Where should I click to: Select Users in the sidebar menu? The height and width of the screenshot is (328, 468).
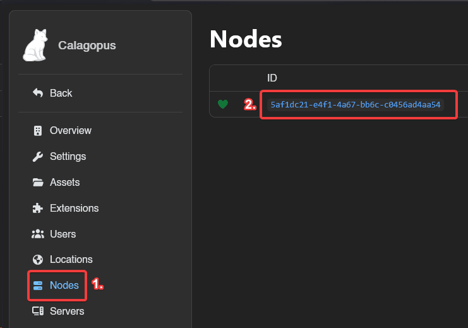click(63, 234)
